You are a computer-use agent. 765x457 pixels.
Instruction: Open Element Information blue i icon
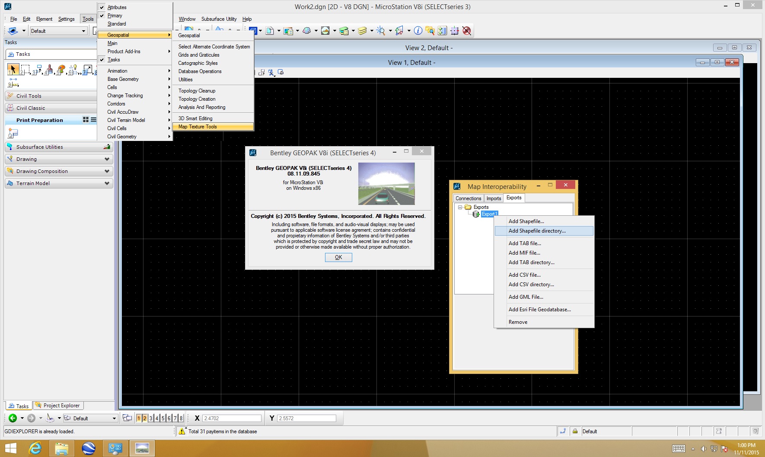pyautogui.click(x=418, y=31)
